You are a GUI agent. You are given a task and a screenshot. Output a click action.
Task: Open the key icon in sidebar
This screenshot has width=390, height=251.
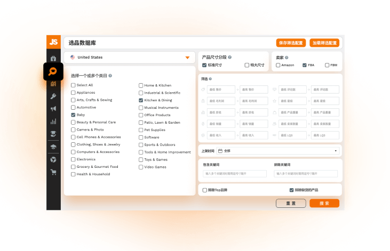[53, 96]
